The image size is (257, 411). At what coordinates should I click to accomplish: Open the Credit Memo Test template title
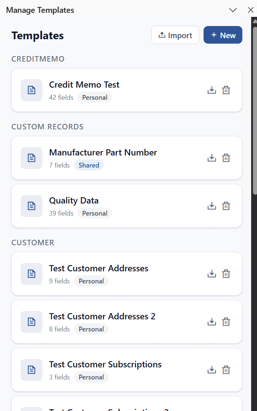(x=84, y=85)
